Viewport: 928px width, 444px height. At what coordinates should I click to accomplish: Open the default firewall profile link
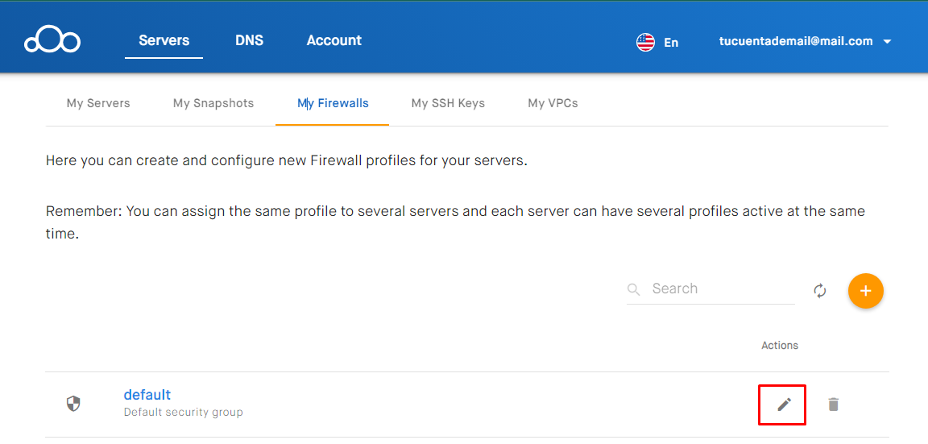147,395
